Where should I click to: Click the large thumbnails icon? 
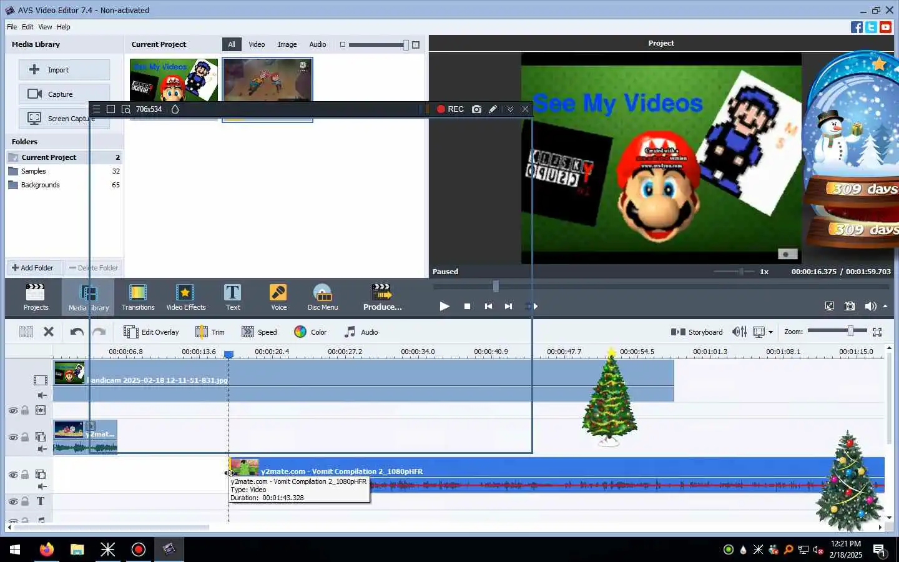[x=416, y=44]
